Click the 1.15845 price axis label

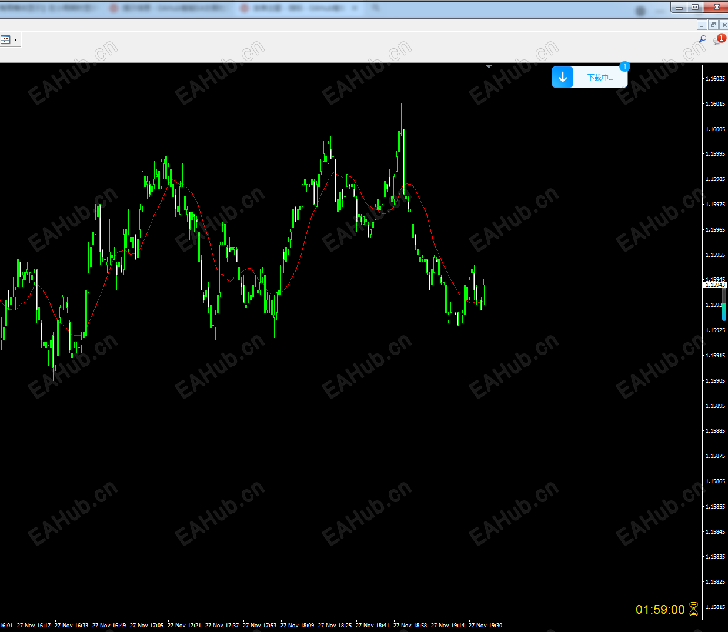715,532
